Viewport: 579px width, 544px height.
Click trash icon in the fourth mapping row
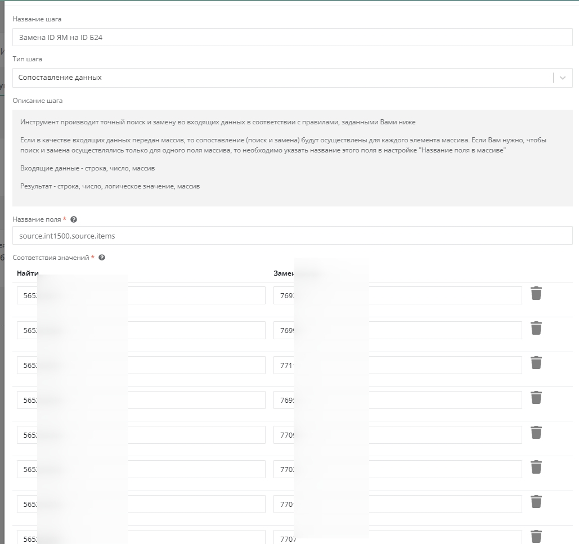click(536, 398)
